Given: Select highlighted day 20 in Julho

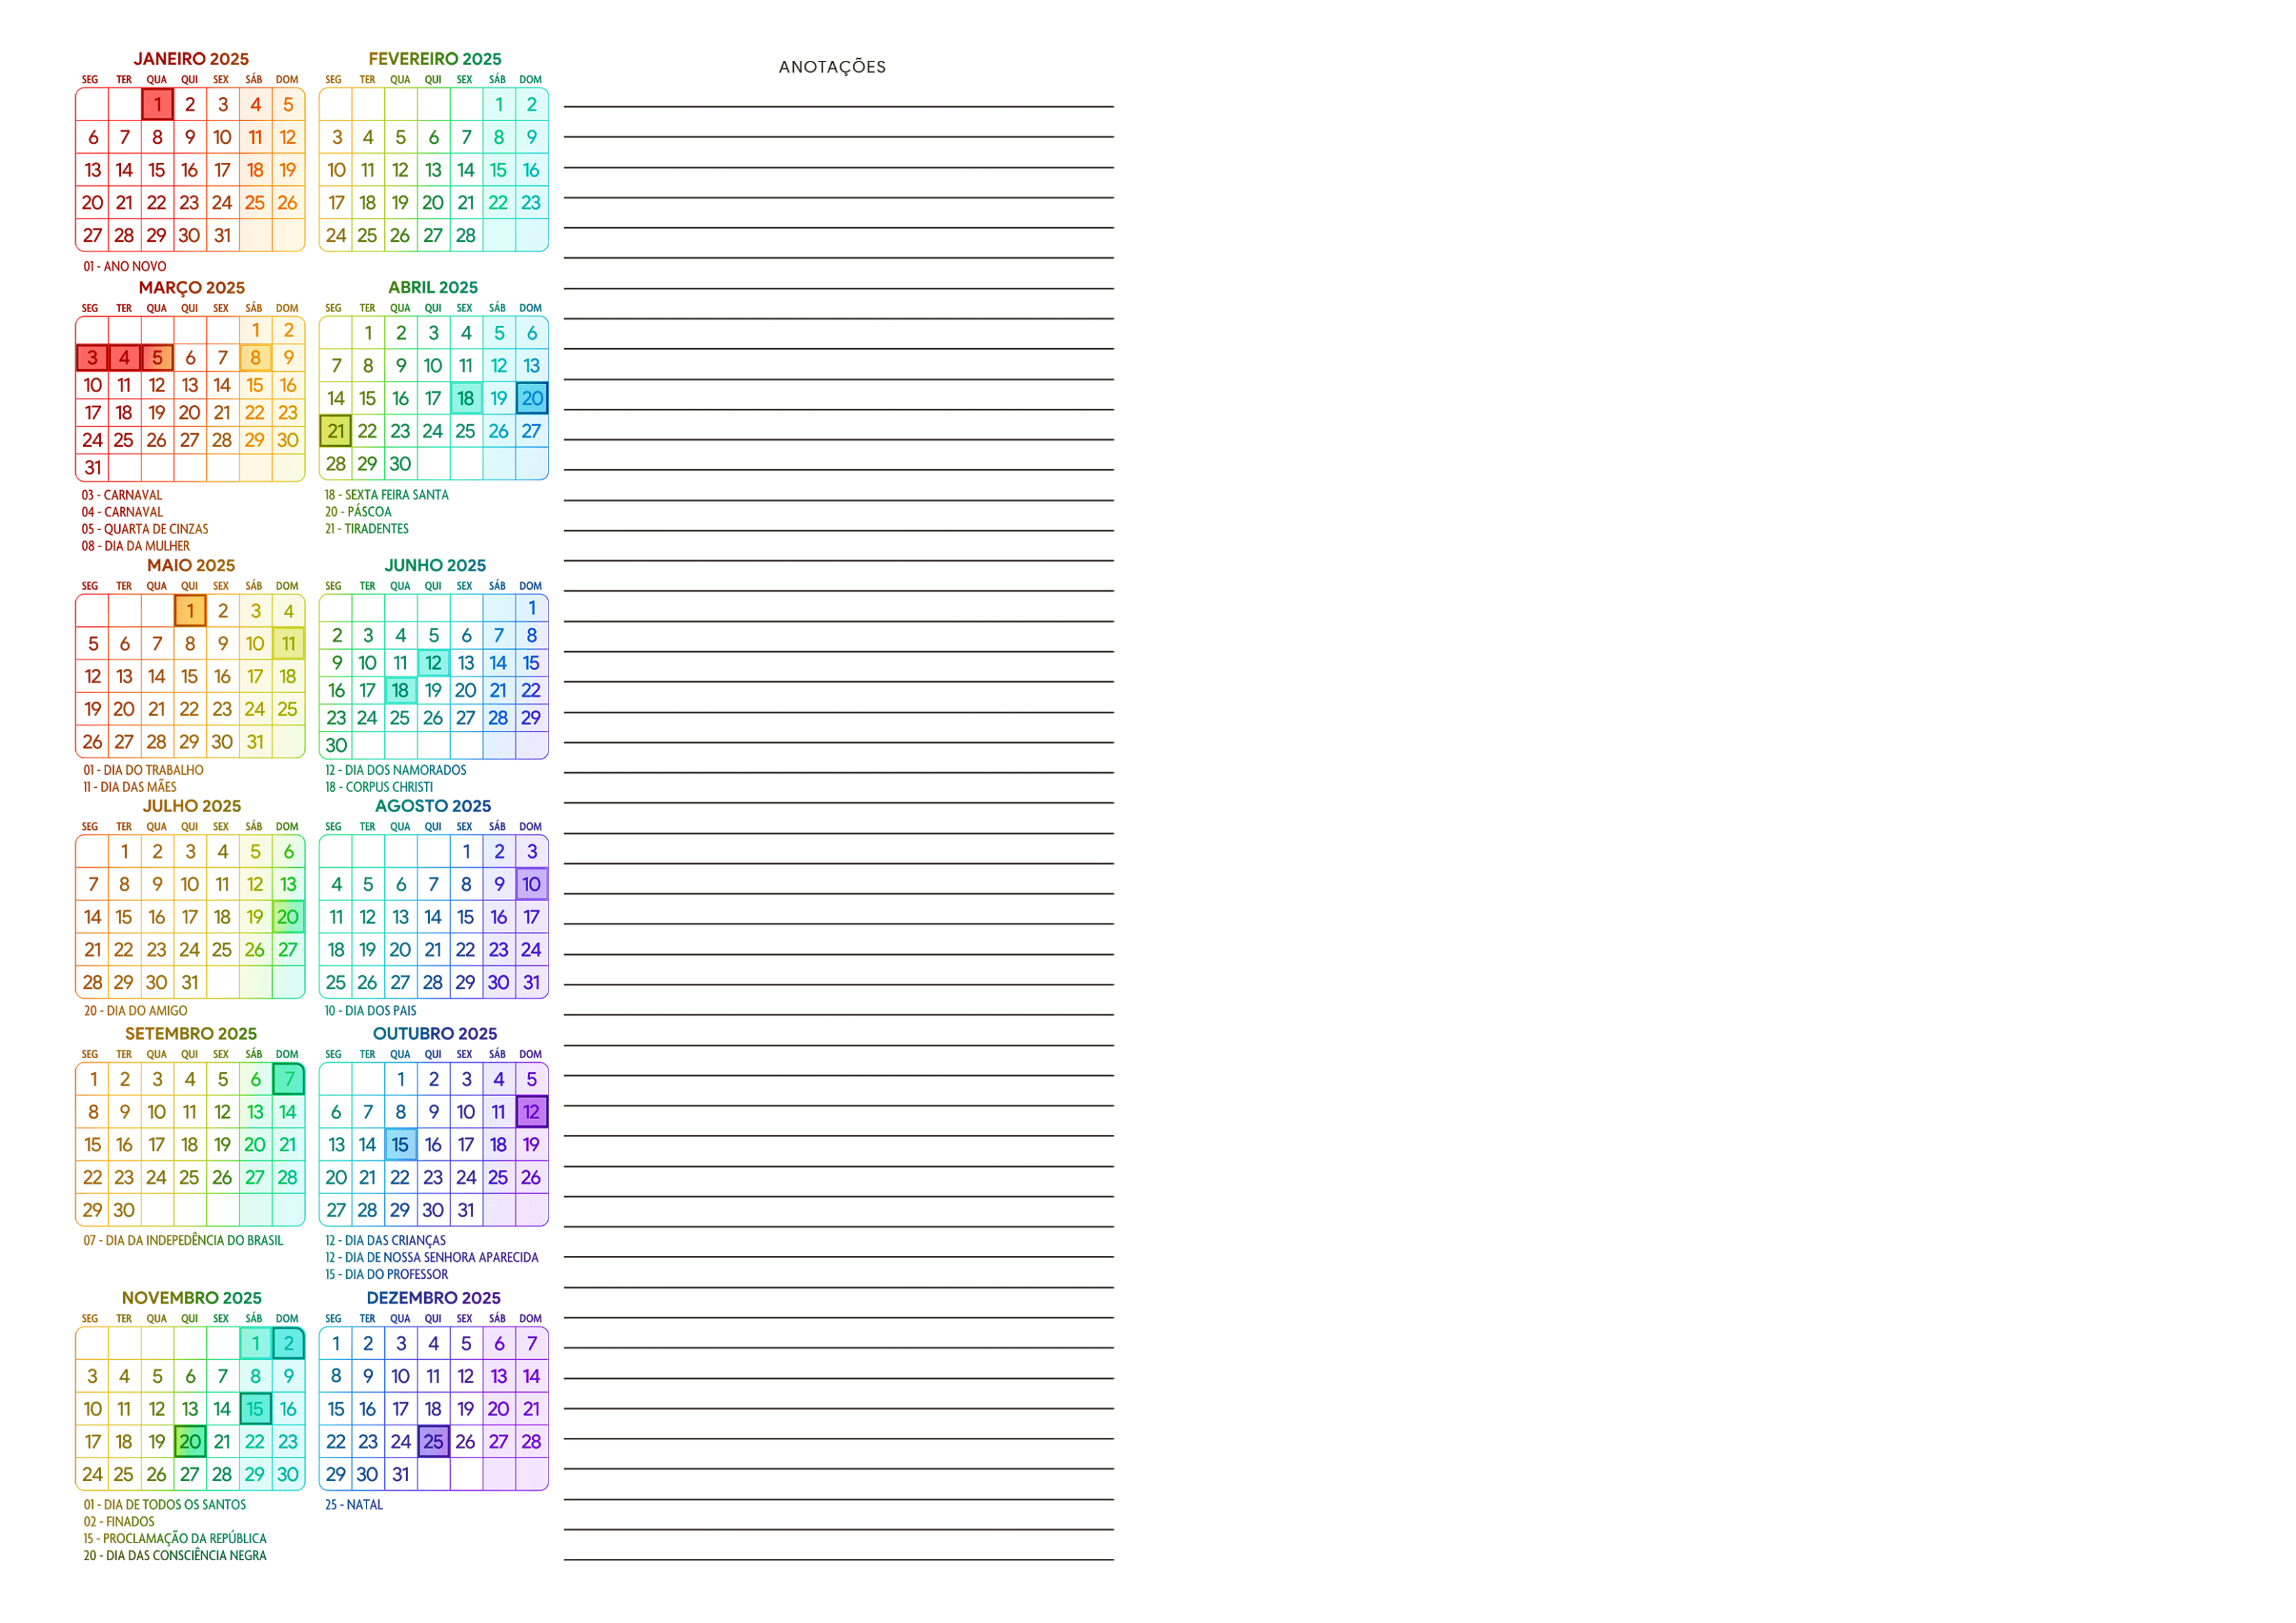Looking at the screenshot, I should [288, 917].
